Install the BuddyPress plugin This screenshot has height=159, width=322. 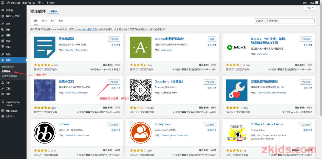[x=210, y=125]
